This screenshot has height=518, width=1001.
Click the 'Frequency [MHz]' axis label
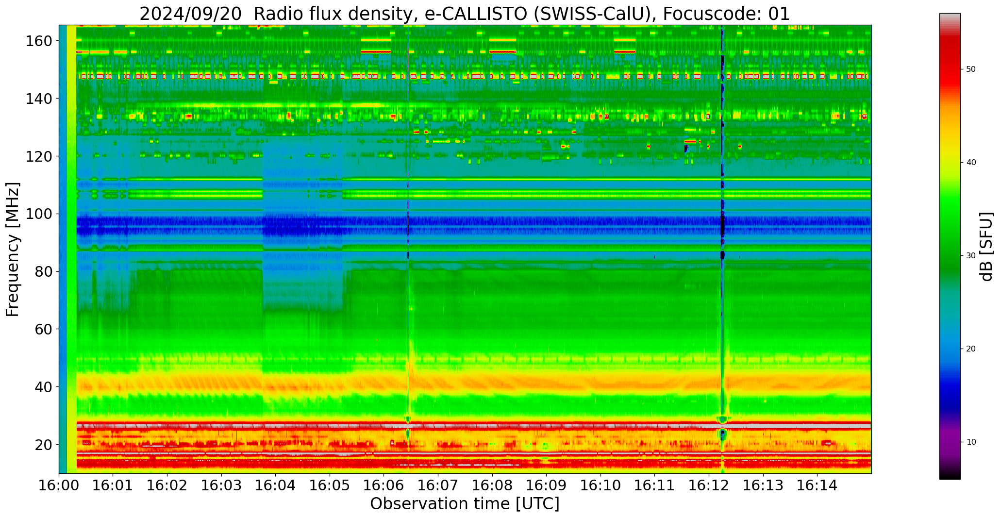(x=13, y=249)
